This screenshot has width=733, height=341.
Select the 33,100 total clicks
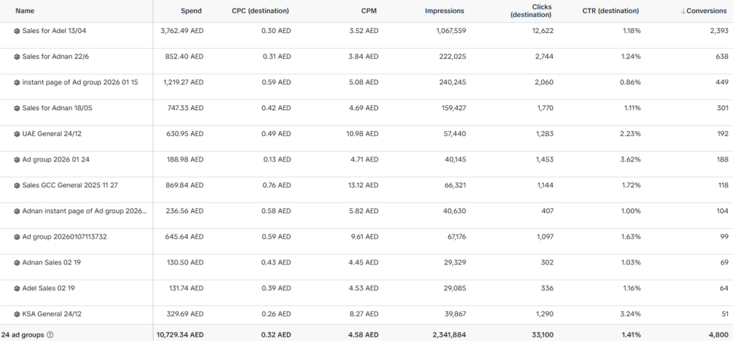pos(543,335)
